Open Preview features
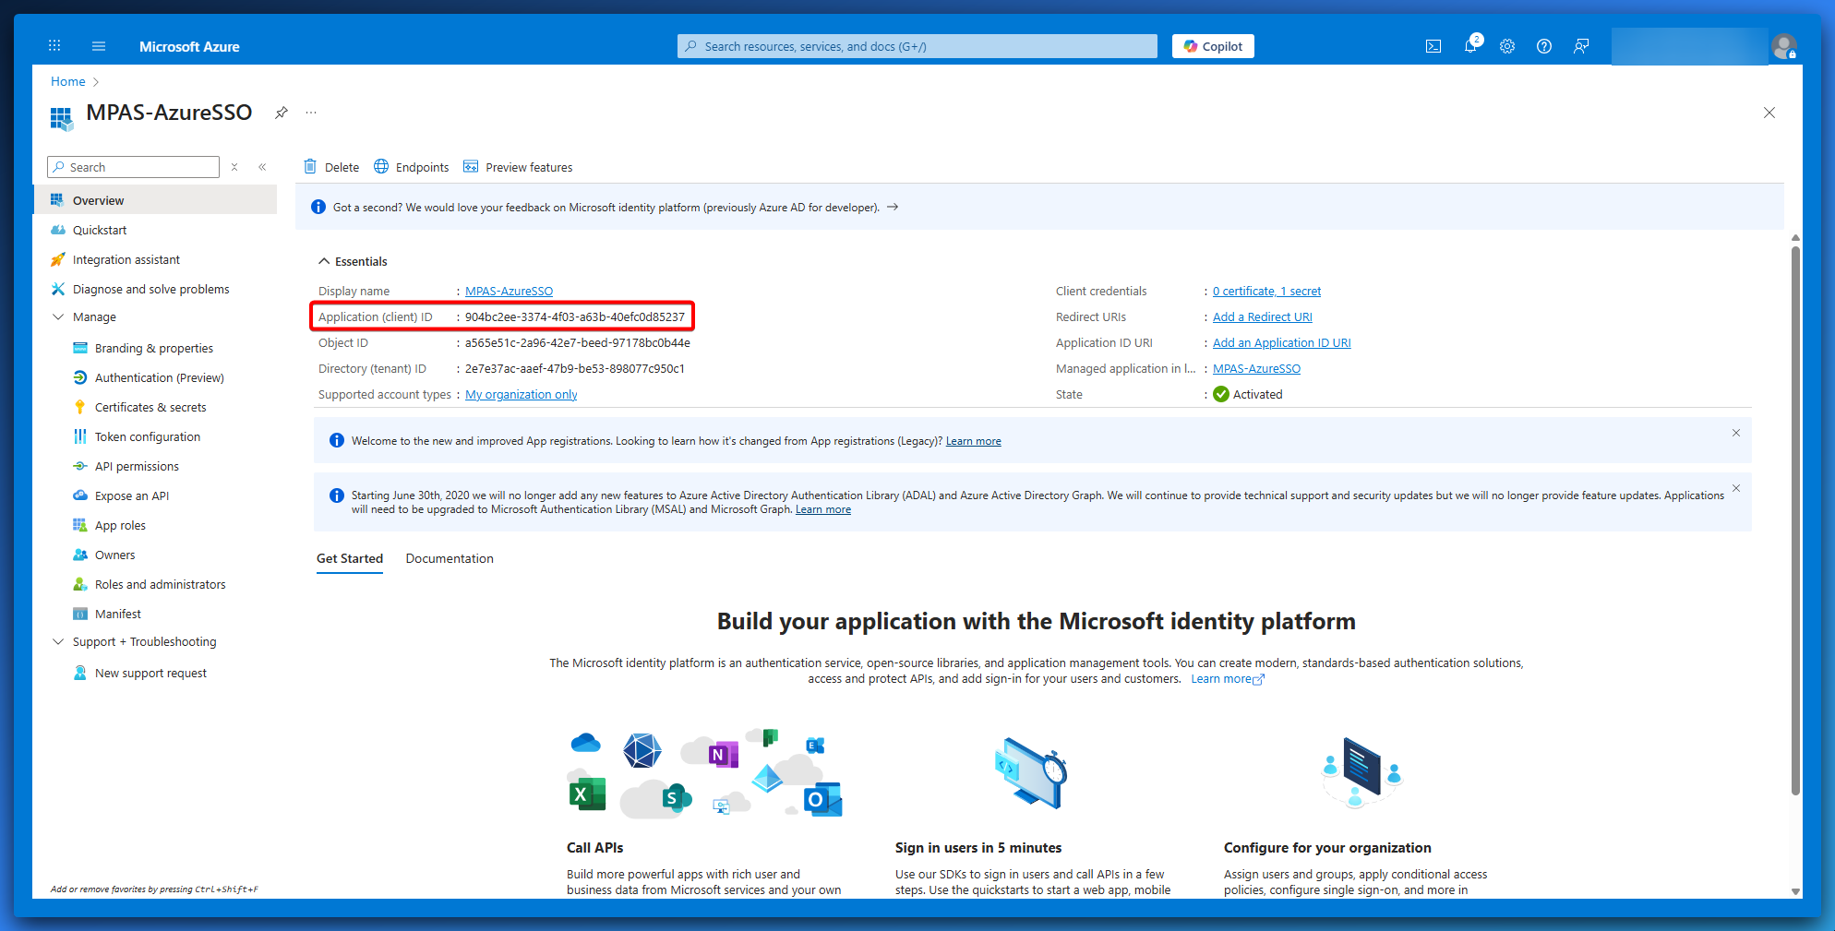The height and width of the screenshot is (931, 1835). click(x=518, y=167)
